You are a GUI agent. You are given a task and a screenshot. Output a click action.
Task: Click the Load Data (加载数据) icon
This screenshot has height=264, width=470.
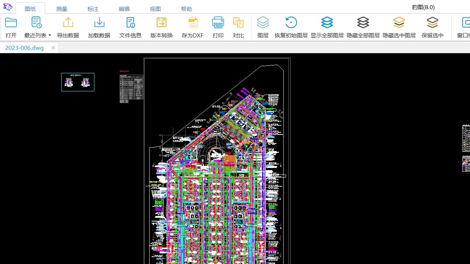(x=99, y=23)
